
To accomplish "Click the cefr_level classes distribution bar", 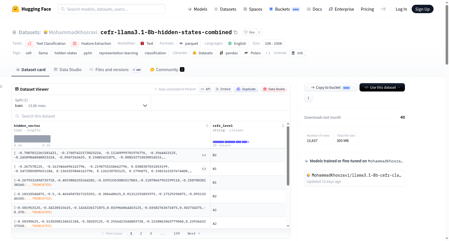I will click(231, 142).
